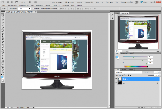Create a new layer
The height and width of the screenshot is (109, 162).
[155, 107]
